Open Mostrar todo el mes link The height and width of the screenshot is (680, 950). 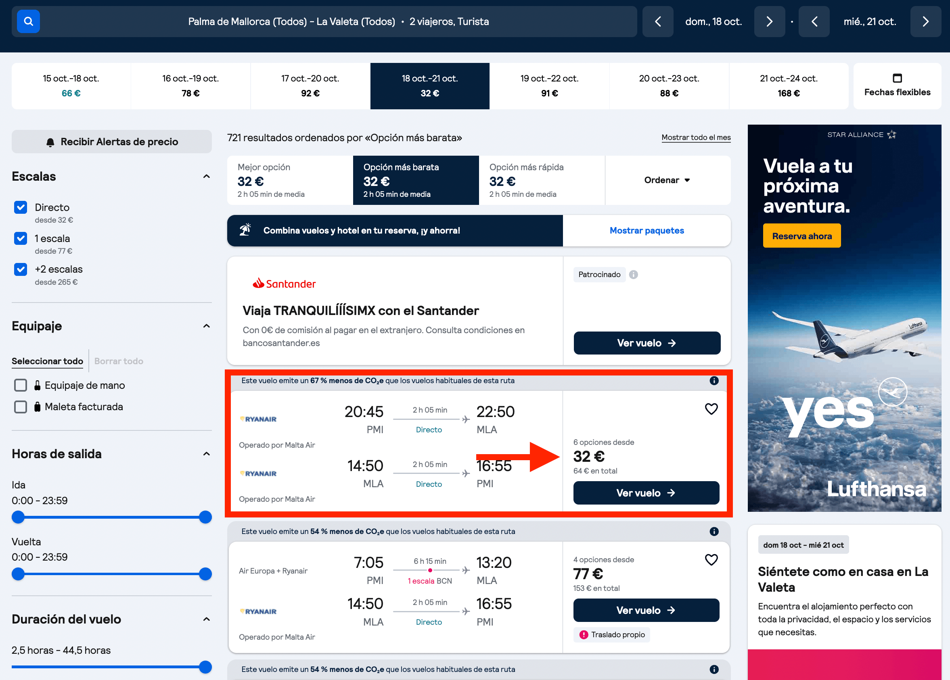tap(696, 138)
